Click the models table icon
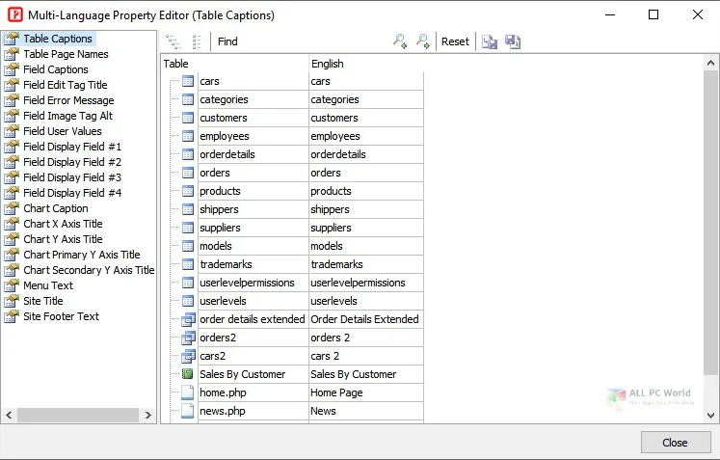Screen dimensions: 720x460 (188, 246)
